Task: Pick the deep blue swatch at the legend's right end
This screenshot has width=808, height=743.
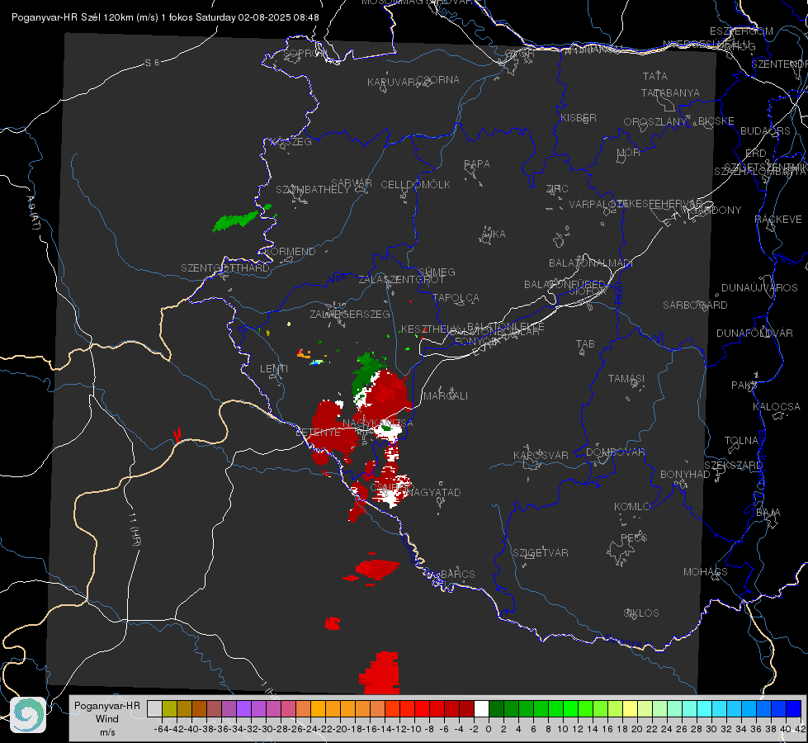Action: pos(794,708)
